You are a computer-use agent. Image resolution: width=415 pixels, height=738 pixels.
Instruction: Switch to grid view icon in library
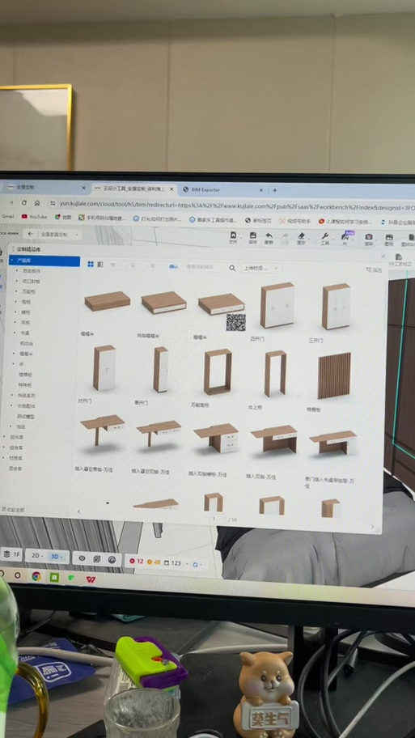(x=91, y=265)
